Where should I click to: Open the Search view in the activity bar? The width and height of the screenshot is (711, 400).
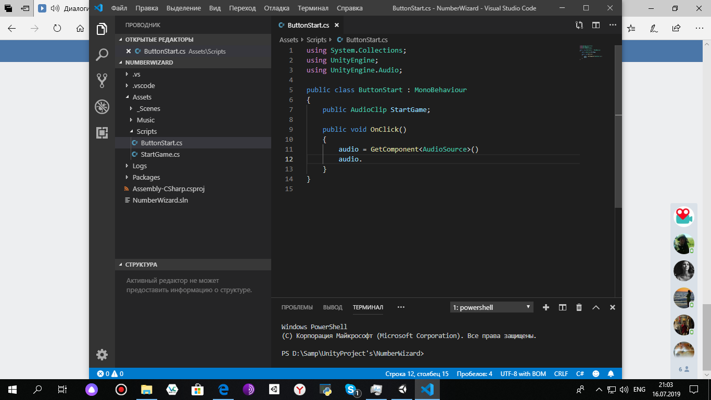pos(102,55)
